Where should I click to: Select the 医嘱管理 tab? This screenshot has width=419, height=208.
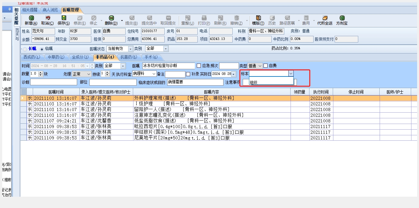point(71,10)
